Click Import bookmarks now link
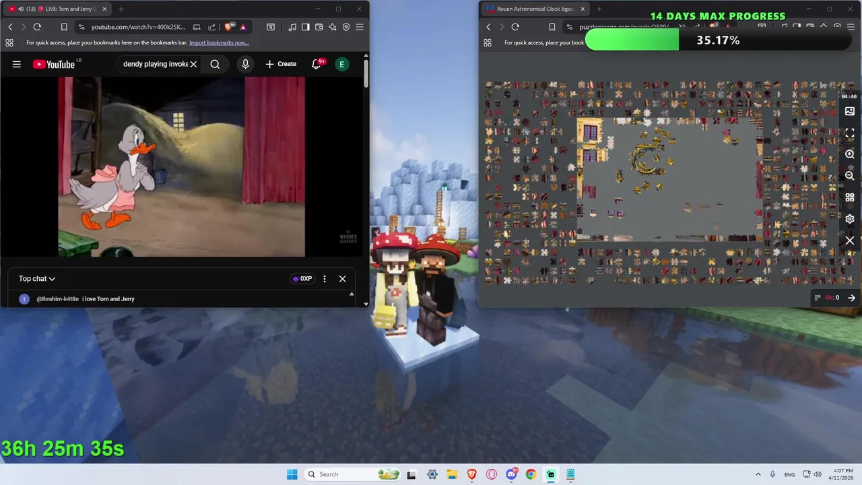The width and height of the screenshot is (862, 485). 219,42
